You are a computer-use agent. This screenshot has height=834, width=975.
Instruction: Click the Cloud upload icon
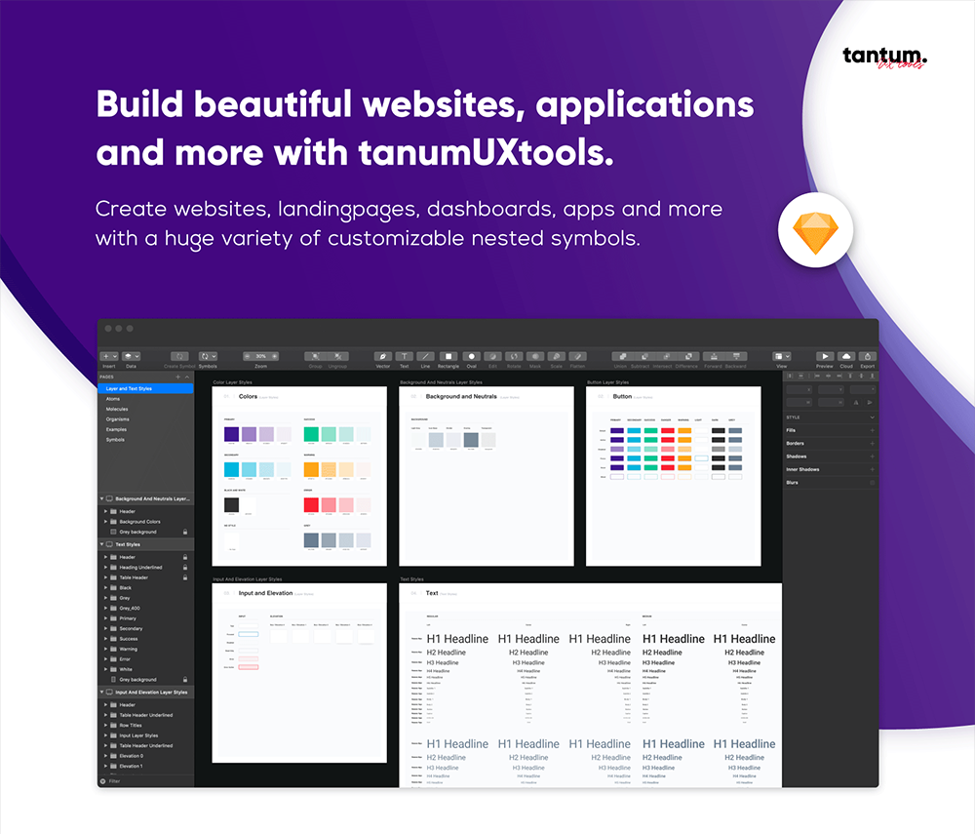(846, 357)
